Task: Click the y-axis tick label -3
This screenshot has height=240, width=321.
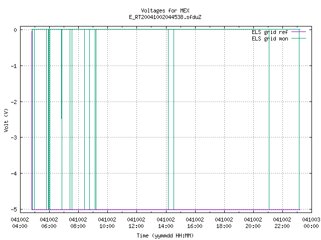Action: click(x=14, y=137)
